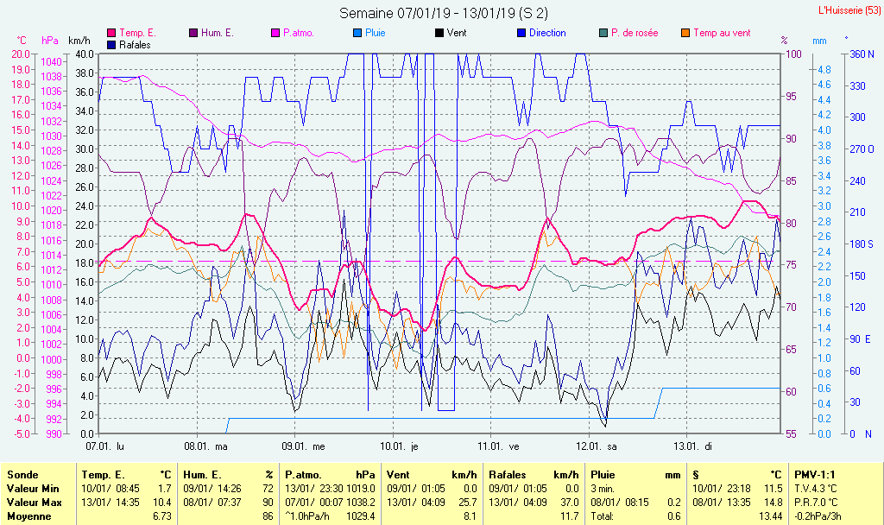The image size is (884, 525).
Task: Click the km/h axis unit label
Action: pos(79,41)
